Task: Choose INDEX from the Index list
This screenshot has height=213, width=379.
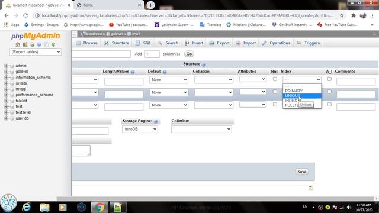Action: (x=291, y=101)
